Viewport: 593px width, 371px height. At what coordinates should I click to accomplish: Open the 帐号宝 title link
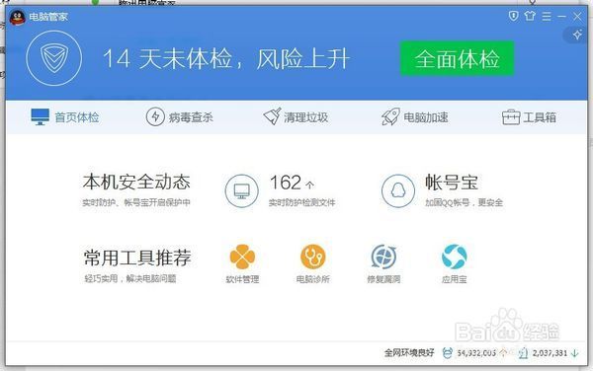coord(452,183)
